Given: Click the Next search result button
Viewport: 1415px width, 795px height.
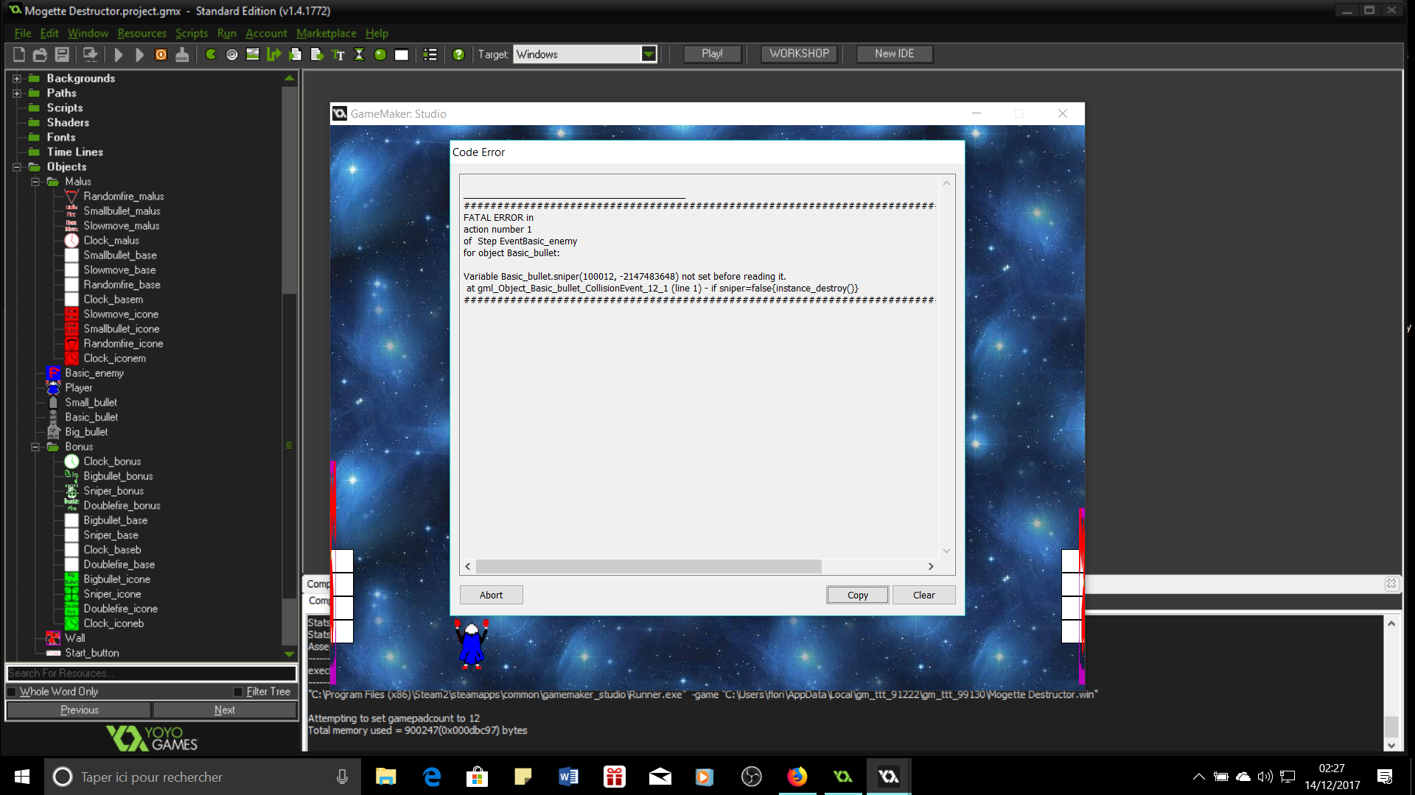Looking at the screenshot, I should (225, 710).
